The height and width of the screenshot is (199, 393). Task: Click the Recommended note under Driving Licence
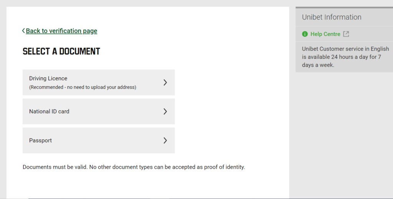click(x=83, y=87)
